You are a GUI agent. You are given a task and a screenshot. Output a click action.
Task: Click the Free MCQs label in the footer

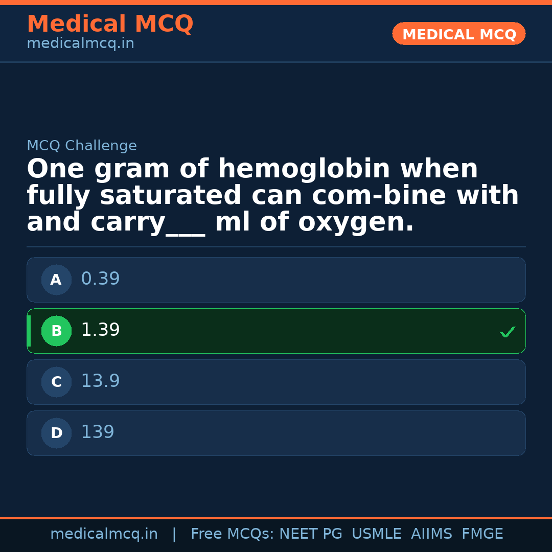point(232,534)
